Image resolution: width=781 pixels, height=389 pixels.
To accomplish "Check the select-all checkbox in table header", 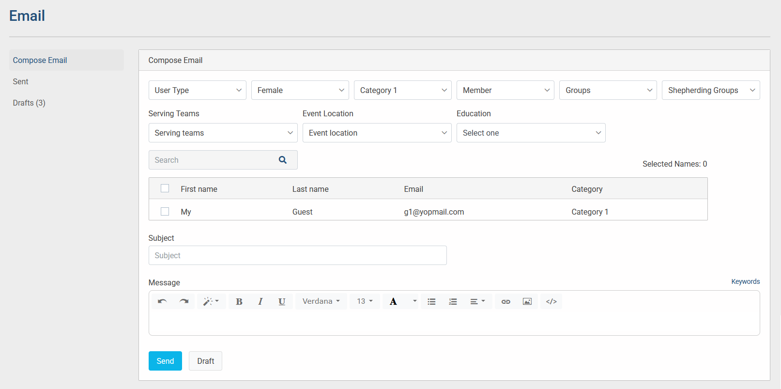I will tap(165, 188).
